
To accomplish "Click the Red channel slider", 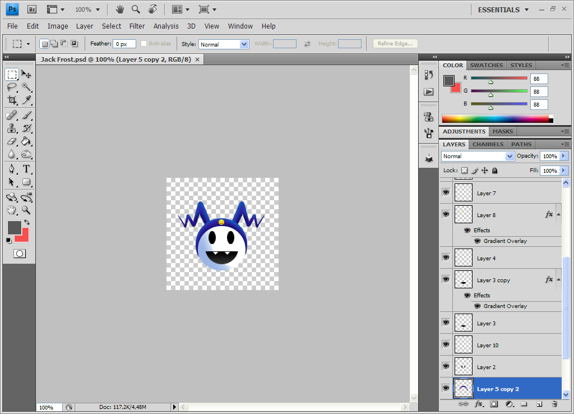I will click(498, 79).
